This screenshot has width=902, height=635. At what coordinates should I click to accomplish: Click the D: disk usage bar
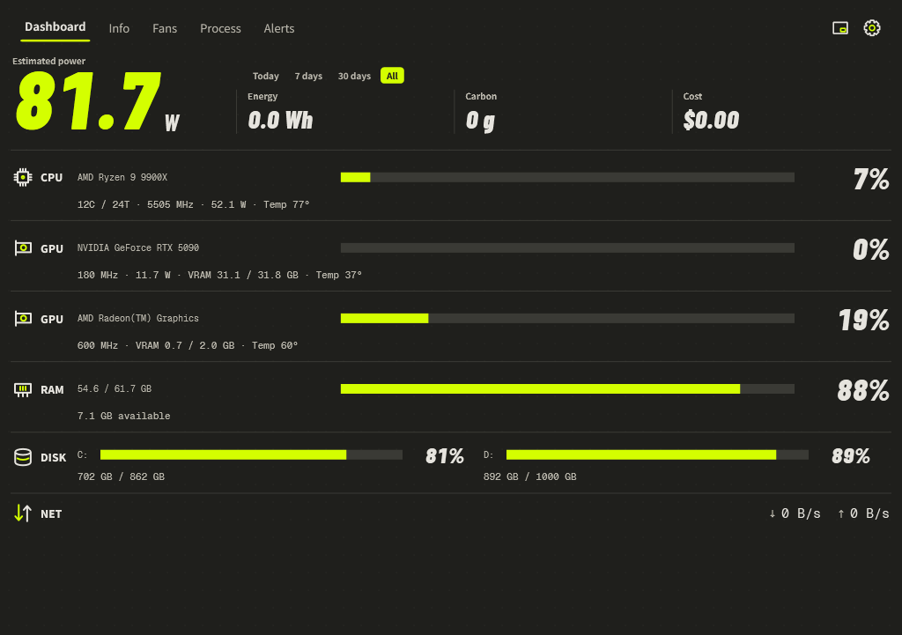[x=657, y=455]
